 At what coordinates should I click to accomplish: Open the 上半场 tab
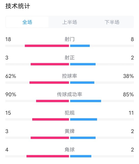pos(70,22)
